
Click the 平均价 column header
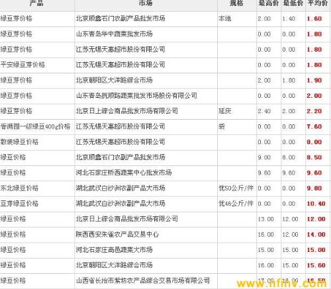(318, 3)
